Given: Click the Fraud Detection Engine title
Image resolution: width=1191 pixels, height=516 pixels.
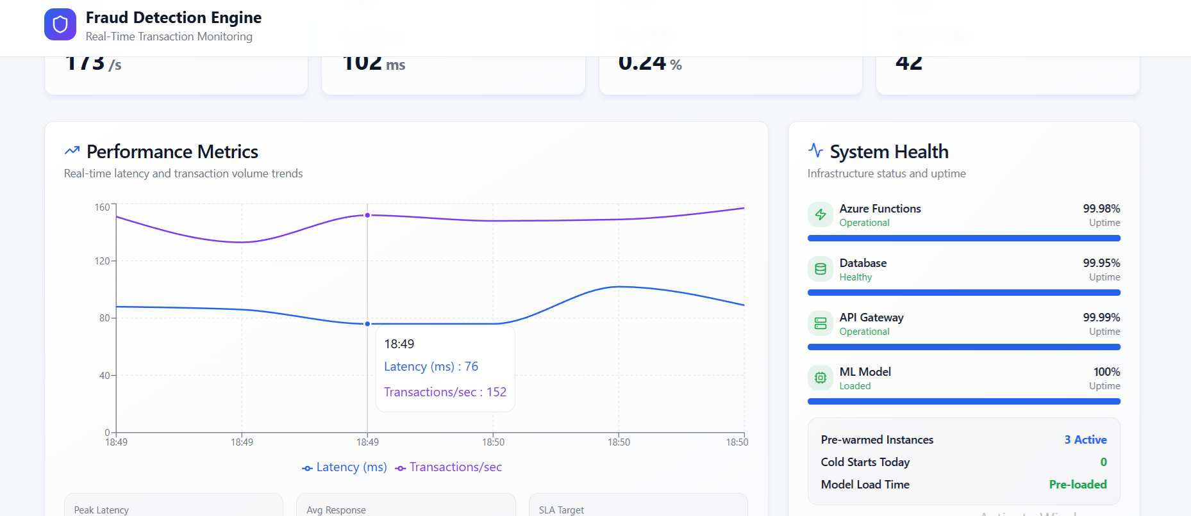Looking at the screenshot, I should [174, 17].
